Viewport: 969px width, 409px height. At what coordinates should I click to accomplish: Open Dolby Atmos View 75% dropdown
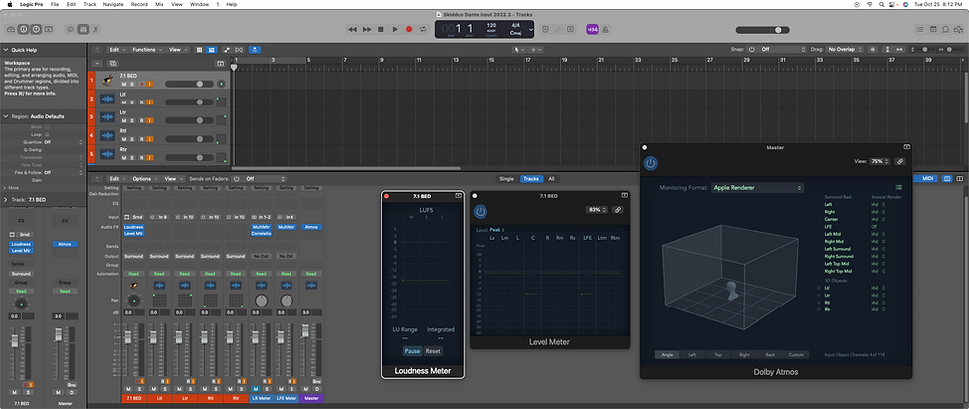click(880, 161)
